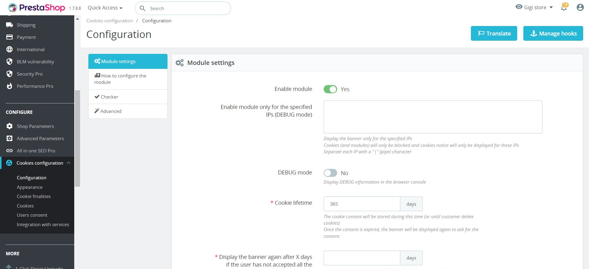589x269 pixels.
Task: Click the Translate button
Action: pos(494,33)
